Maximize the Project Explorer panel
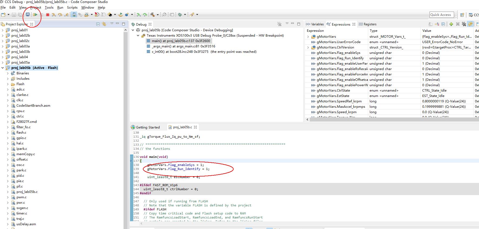The height and width of the screenshot is (229, 479). click(124, 24)
